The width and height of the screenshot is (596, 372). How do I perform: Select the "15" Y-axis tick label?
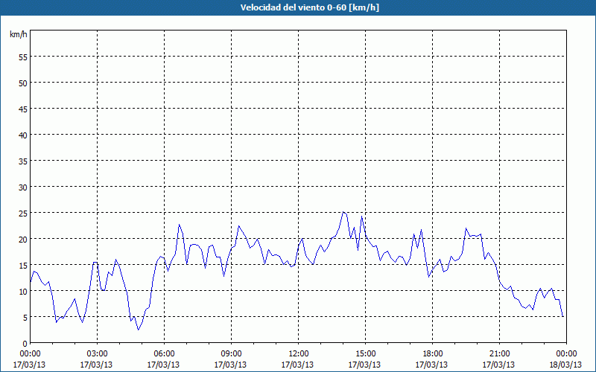[x=23, y=265]
